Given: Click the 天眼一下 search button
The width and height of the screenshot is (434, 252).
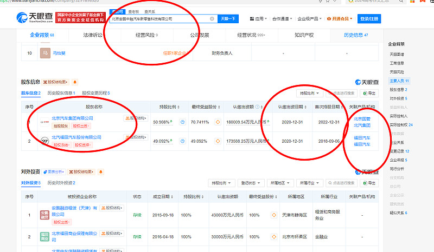Looking at the screenshot, I should [x=228, y=19].
